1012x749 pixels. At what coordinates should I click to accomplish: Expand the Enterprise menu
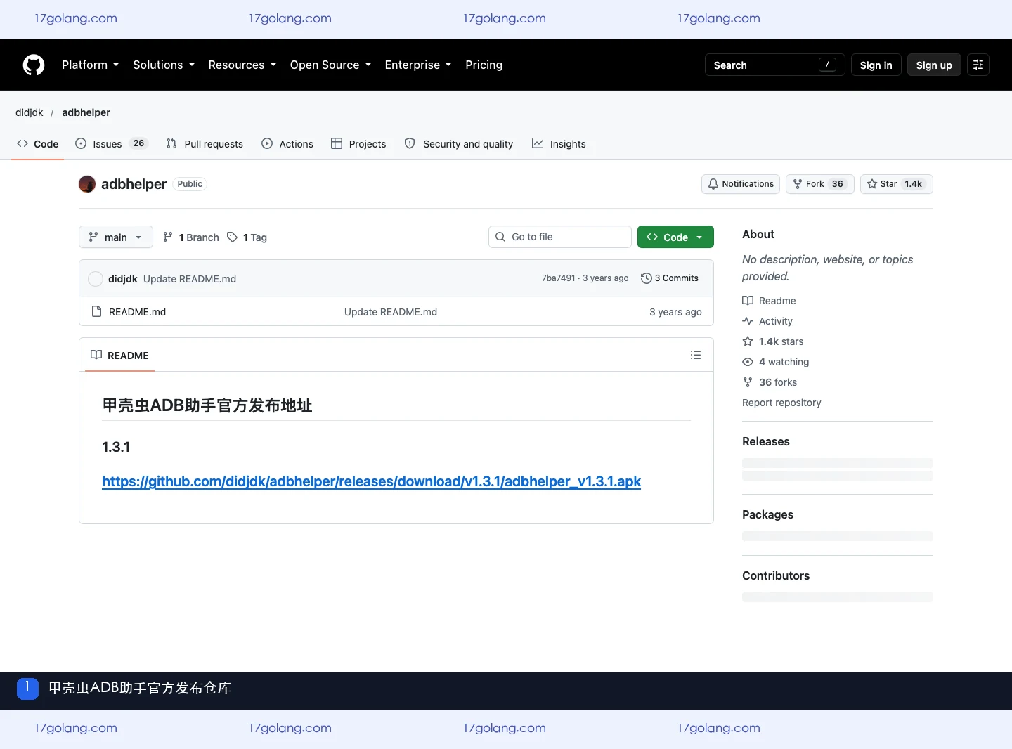pyautogui.click(x=418, y=65)
